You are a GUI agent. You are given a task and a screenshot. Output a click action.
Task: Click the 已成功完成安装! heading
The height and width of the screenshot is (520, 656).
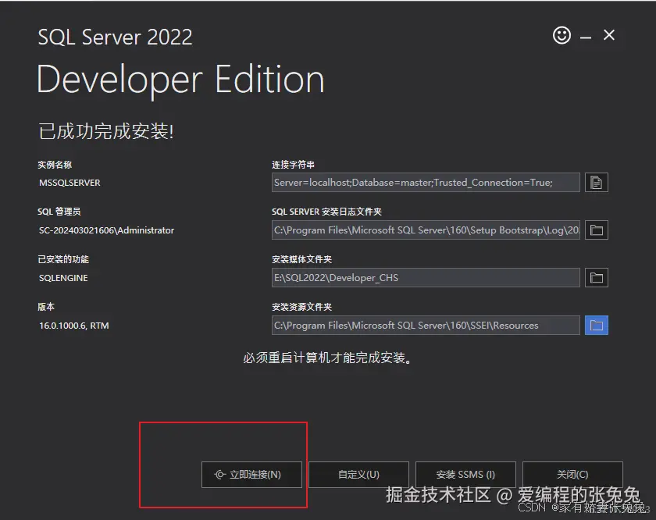pyautogui.click(x=106, y=131)
